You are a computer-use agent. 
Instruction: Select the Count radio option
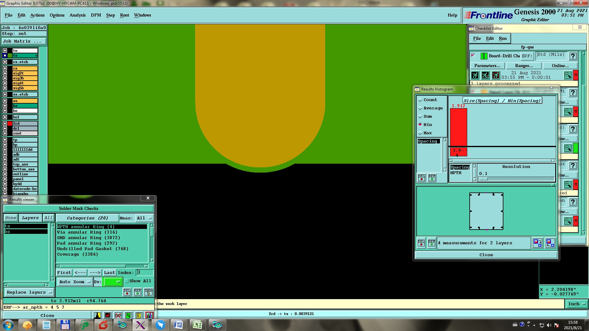pyautogui.click(x=420, y=100)
